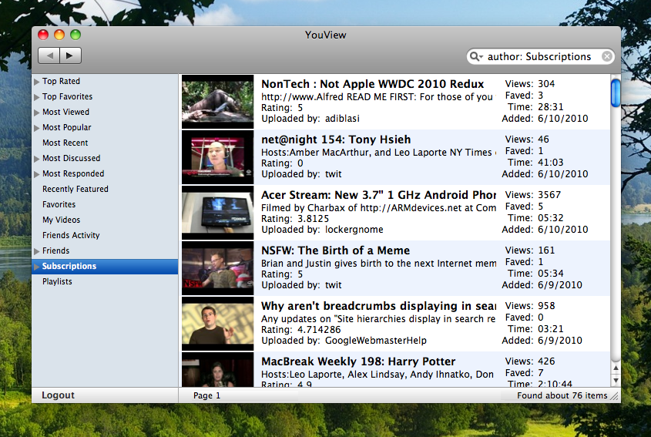This screenshot has height=437, width=651.
Task: Expand the Most Responded category
Action: pyautogui.click(x=36, y=174)
